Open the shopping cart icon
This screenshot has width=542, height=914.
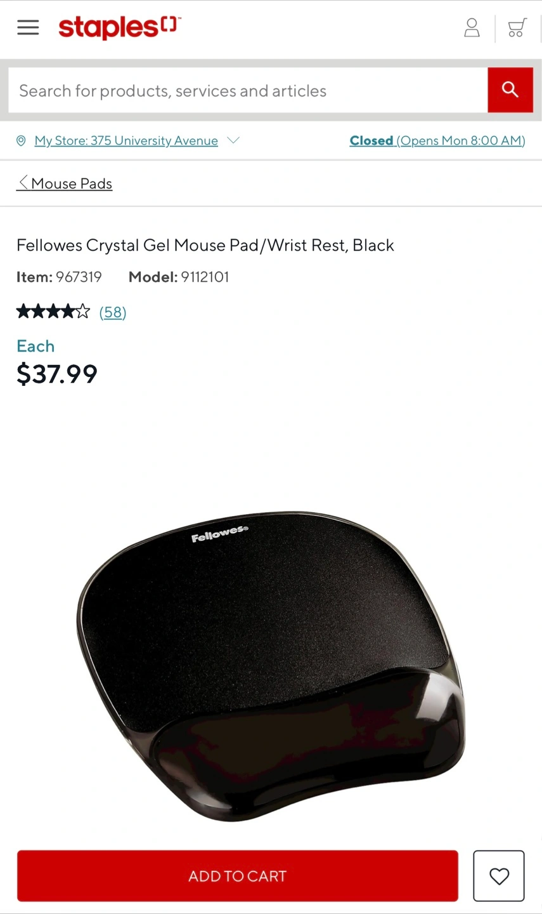[517, 28]
